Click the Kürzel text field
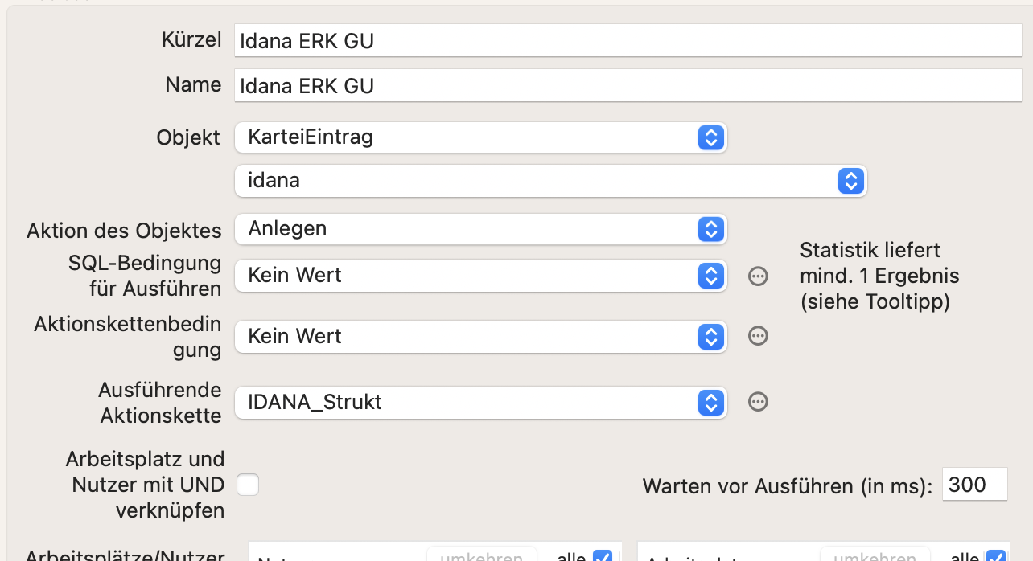 coord(628,40)
